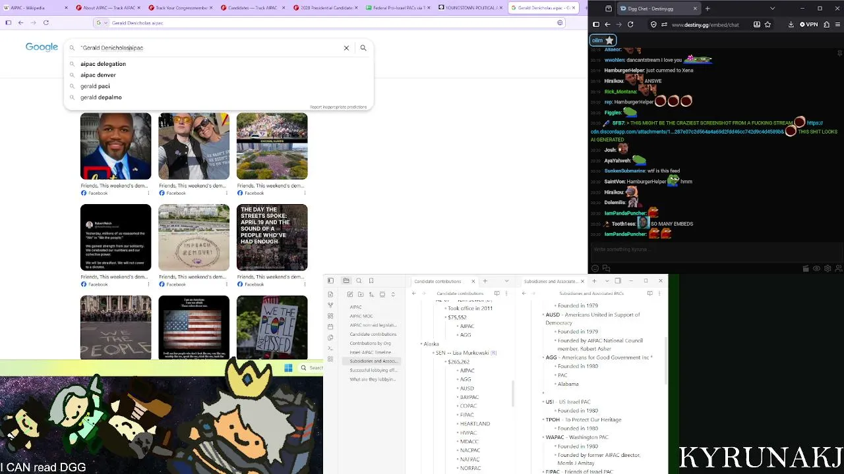The width and height of the screenshot is (844, 474).
Task: Open the 'Contributions by Org' note
Action: pyautogui.click(x=371, y=343)
